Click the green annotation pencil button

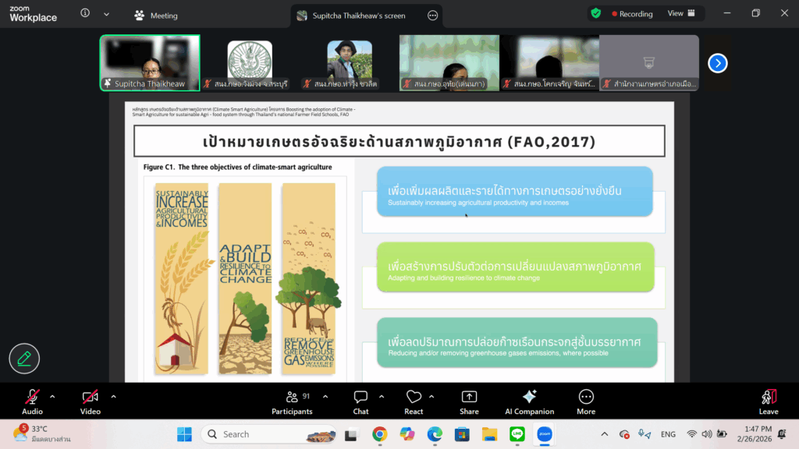[x=24, y=359]
